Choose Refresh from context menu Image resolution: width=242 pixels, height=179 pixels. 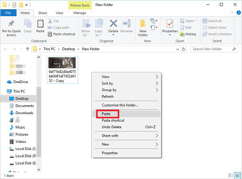108,97
